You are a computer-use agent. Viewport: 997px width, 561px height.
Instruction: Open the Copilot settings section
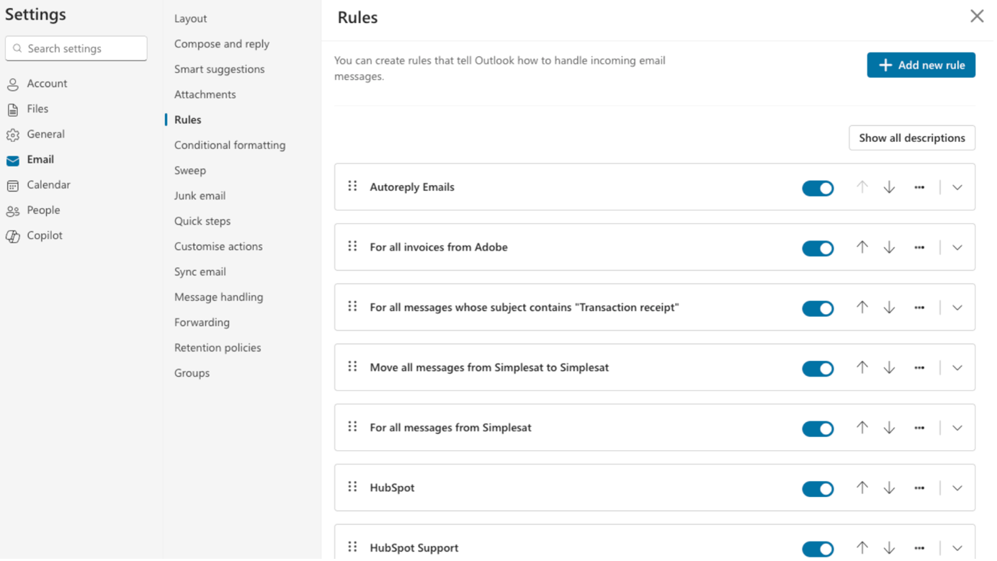click(13, 235)
